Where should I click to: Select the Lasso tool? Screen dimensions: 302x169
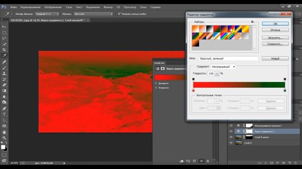coord(4,38)
